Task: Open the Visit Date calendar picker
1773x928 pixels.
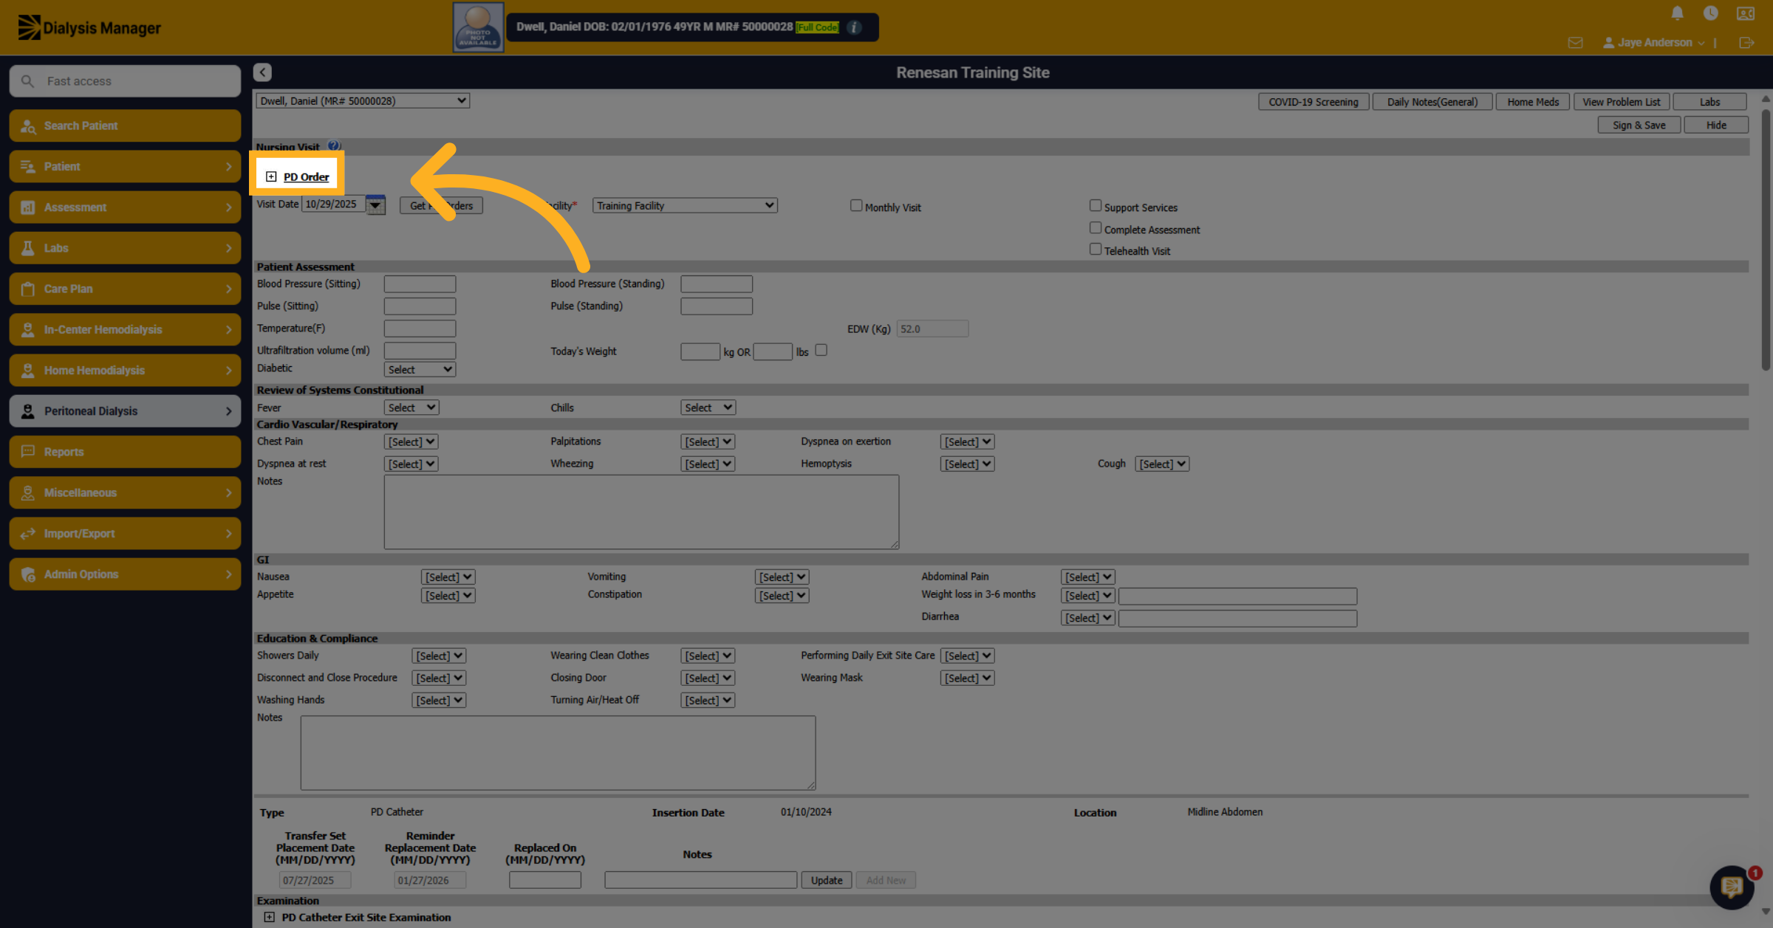Action: click(375, 204)
